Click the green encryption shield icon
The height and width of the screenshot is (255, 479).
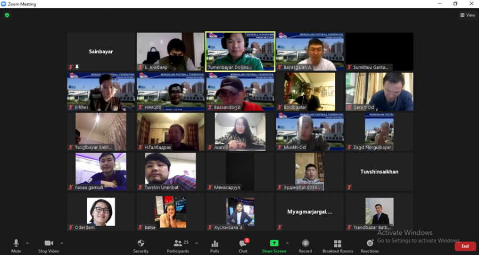click(7, 15)
